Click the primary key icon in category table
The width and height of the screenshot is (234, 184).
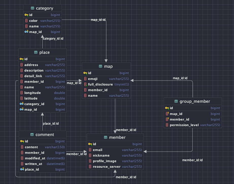(26, 15)
